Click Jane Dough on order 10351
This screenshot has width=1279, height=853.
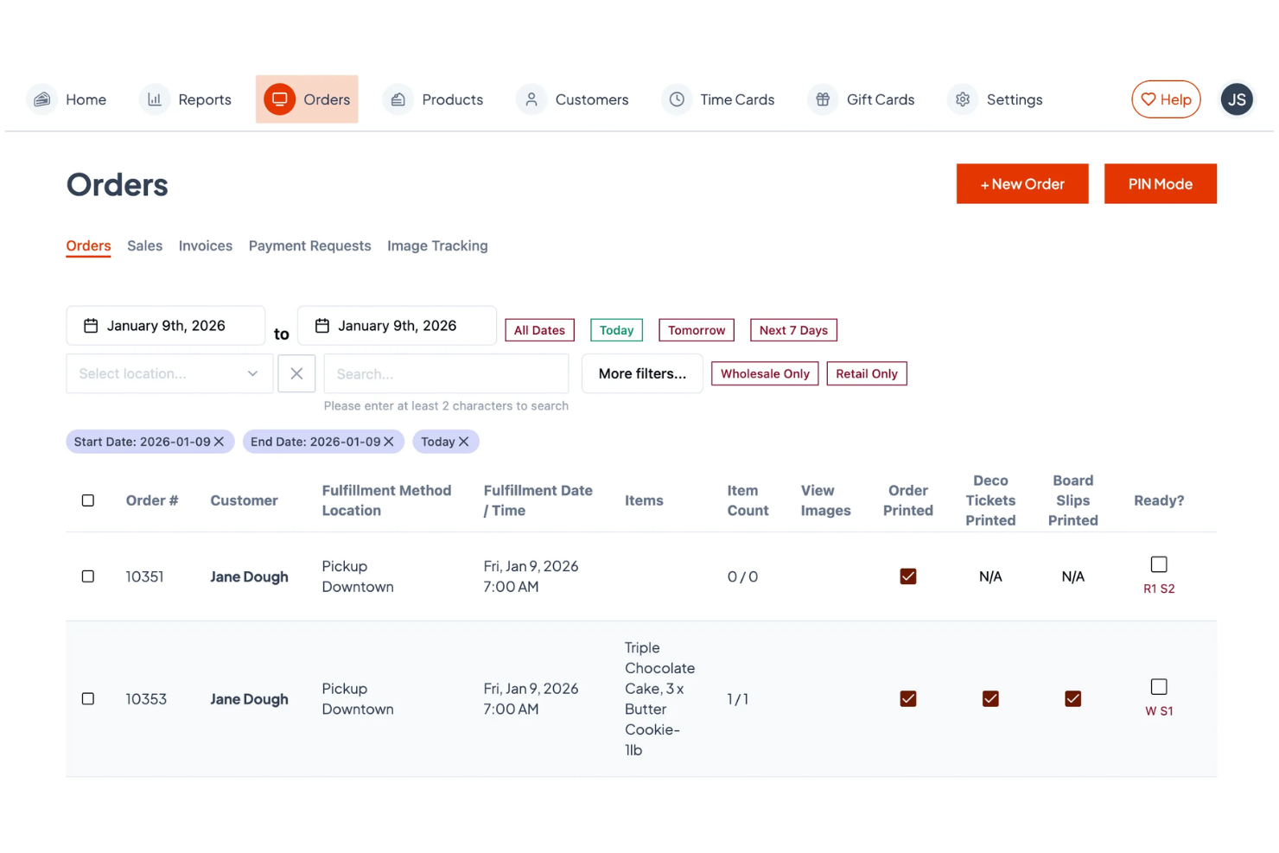pyautogui.click(x=249, y=576)
